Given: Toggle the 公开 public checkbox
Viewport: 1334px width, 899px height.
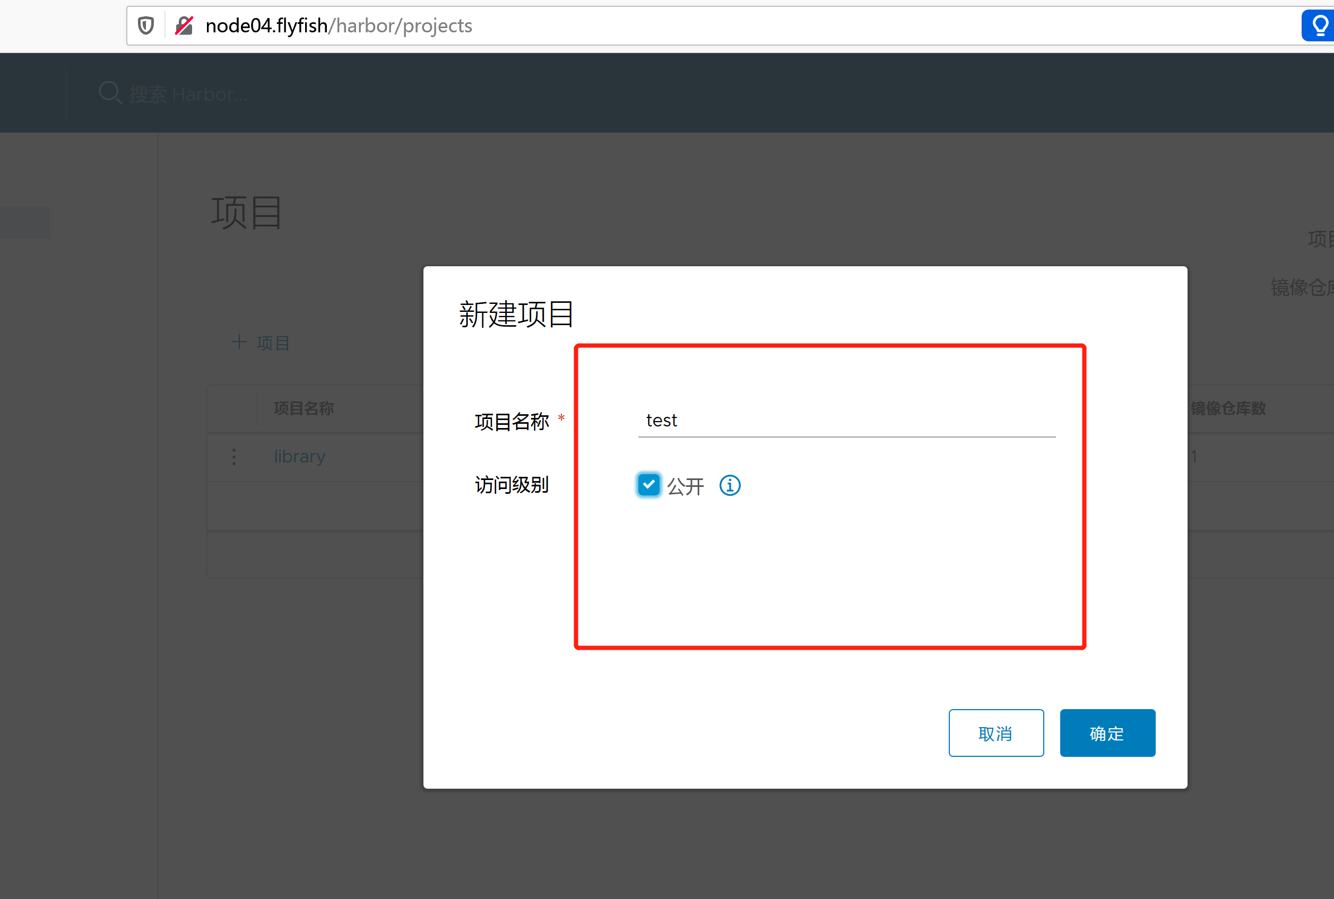Looking at the screenshot, I should tap(648, 485).
